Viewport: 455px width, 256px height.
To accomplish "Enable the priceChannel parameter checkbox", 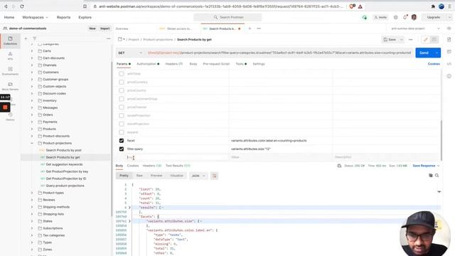I will point(122,107).
